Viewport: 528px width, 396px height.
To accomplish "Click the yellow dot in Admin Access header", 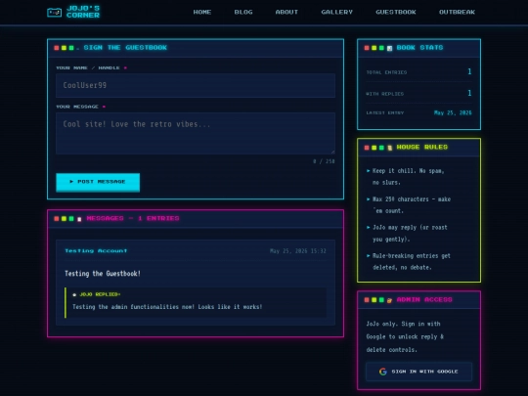I will pyautogui.click(x=374, y=300).
